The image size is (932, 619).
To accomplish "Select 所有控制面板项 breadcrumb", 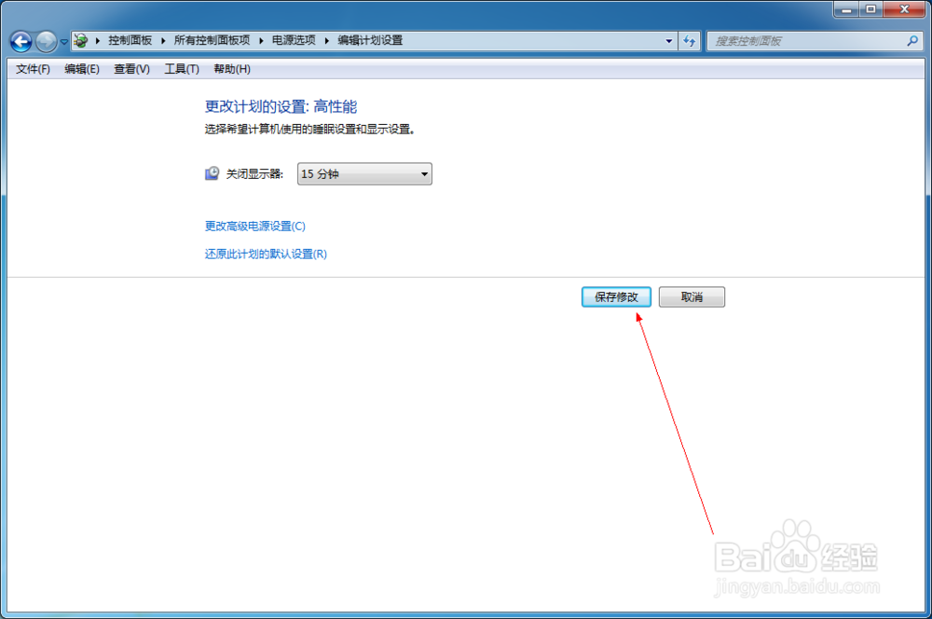I will 212,40.
